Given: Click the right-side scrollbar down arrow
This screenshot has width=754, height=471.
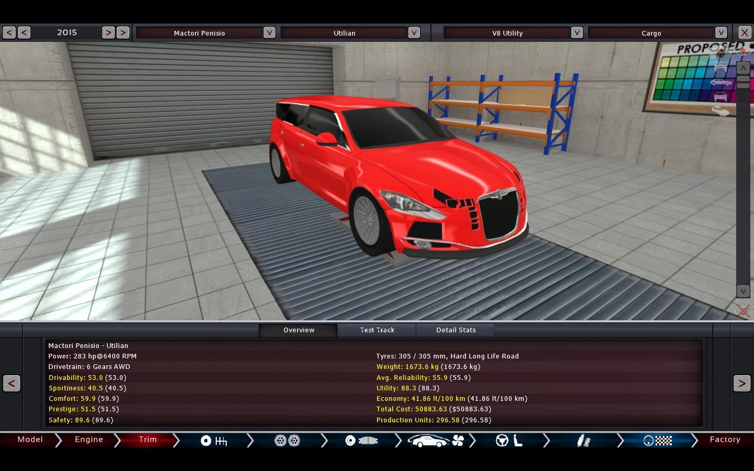Looking at the screenshot, I should point(743,291).
